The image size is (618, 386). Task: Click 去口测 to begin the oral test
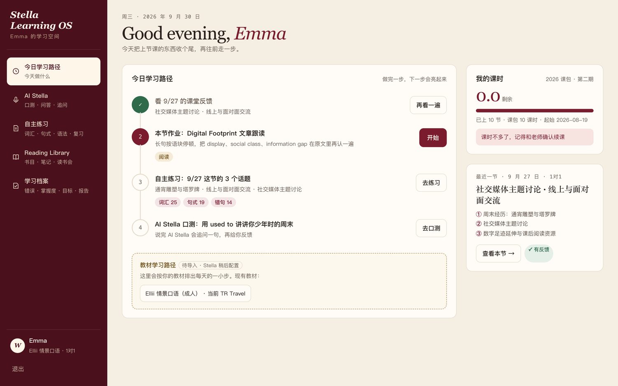[x=431, y=228]
